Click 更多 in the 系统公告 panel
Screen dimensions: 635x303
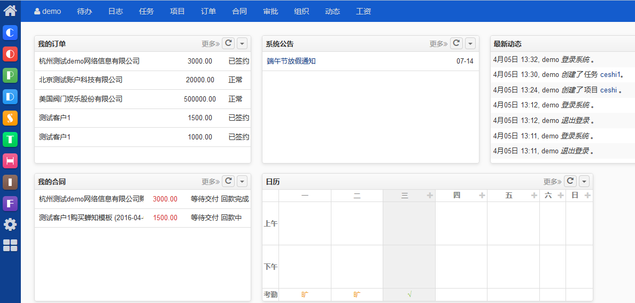[x=438, y=44]
